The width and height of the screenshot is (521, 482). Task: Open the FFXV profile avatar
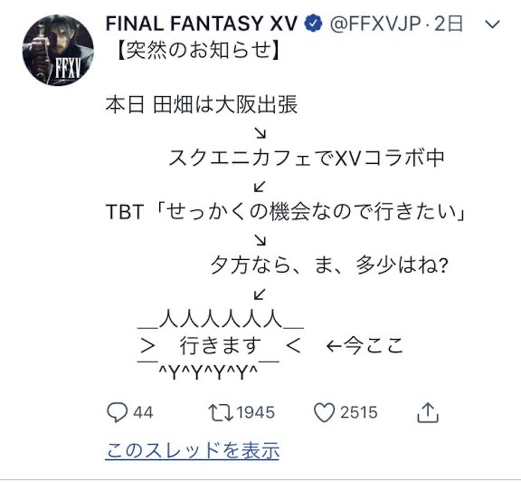tap(58, 50)
